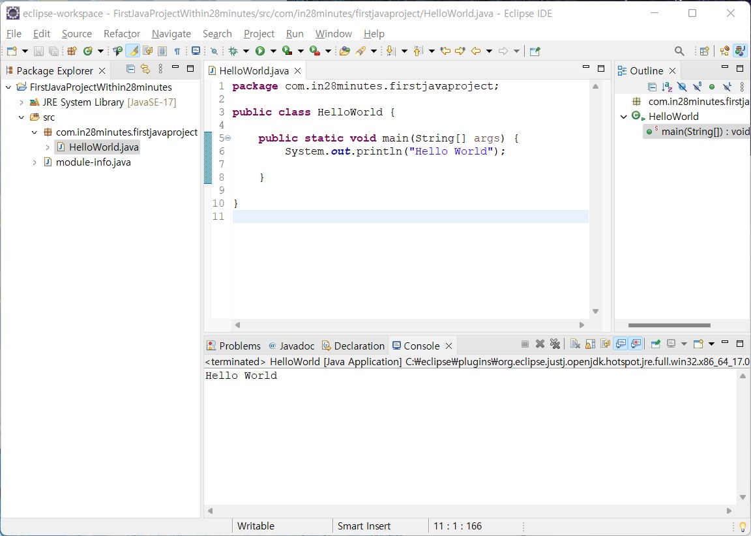Sort Outline members alphabetically
Screen dimensions: 751x536
click(x=666, y=87)
